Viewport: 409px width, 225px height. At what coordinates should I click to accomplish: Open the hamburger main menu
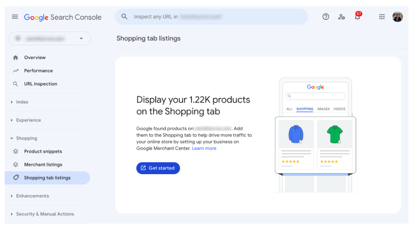(15, 17)
